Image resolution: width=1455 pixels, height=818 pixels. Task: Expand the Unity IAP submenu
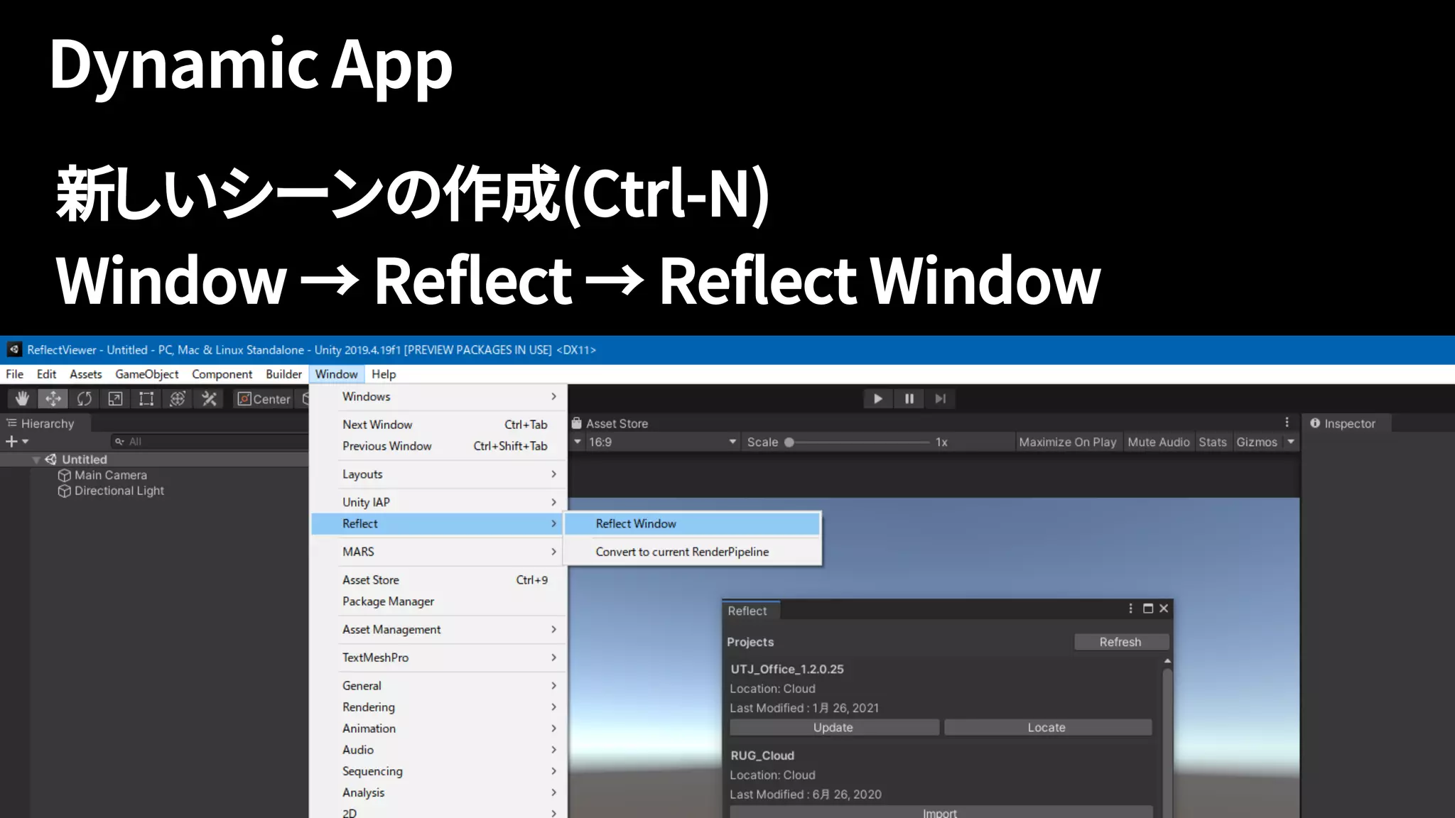[x=439, y=502]
